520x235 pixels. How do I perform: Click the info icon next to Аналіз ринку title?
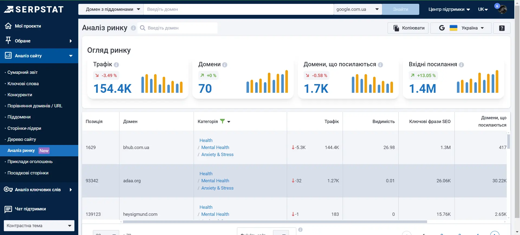(x=133, y=28)
